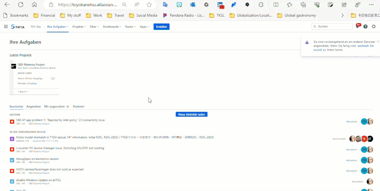This screenshot has height=191, width=380.
Task: Click the SBD Materna Project avatar icon
Action: tap(14, 66)
